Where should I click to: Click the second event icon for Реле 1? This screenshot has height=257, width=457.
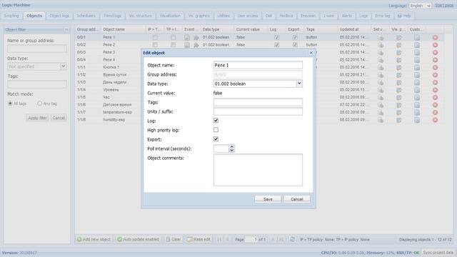pyautogui.click(x=196, y=38)
